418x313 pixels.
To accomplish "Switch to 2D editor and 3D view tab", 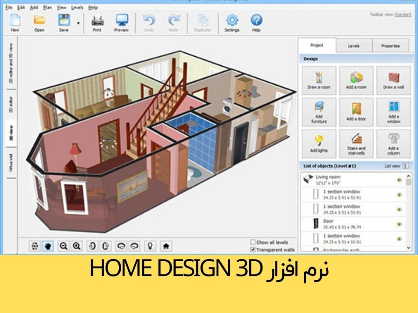I will click(11, 63).
